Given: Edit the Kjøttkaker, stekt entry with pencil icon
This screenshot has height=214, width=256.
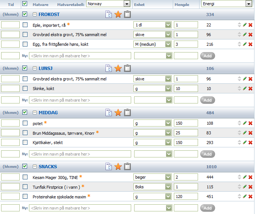Looking at the screenshot, I should pyautogui.click(x=245, y=142).
